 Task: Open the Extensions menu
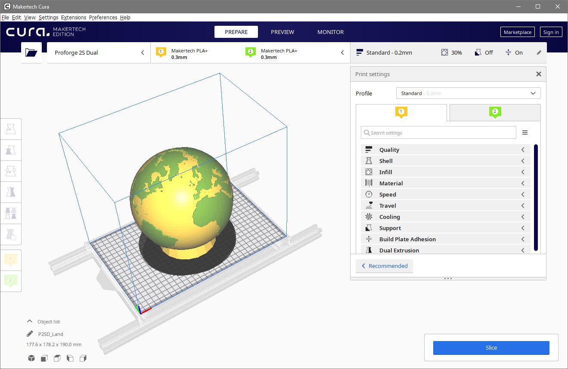coord(74,18)
